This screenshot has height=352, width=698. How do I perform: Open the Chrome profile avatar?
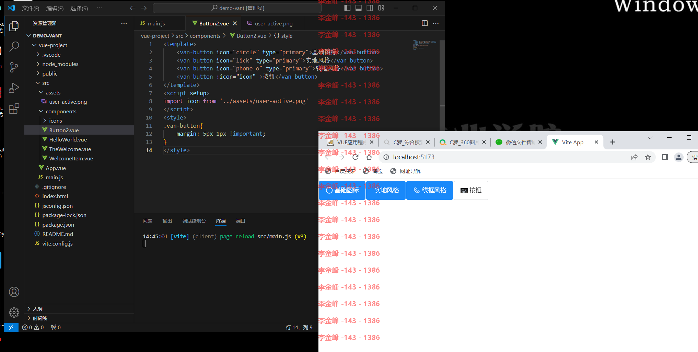[x=678, y=157]
